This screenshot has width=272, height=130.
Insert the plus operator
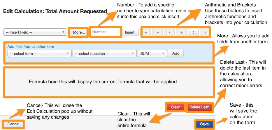146,32
